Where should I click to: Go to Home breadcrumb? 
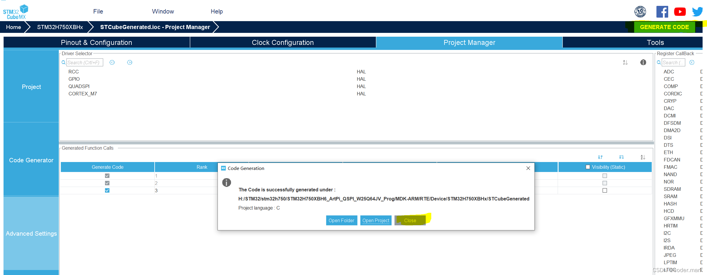click(14, 27)
